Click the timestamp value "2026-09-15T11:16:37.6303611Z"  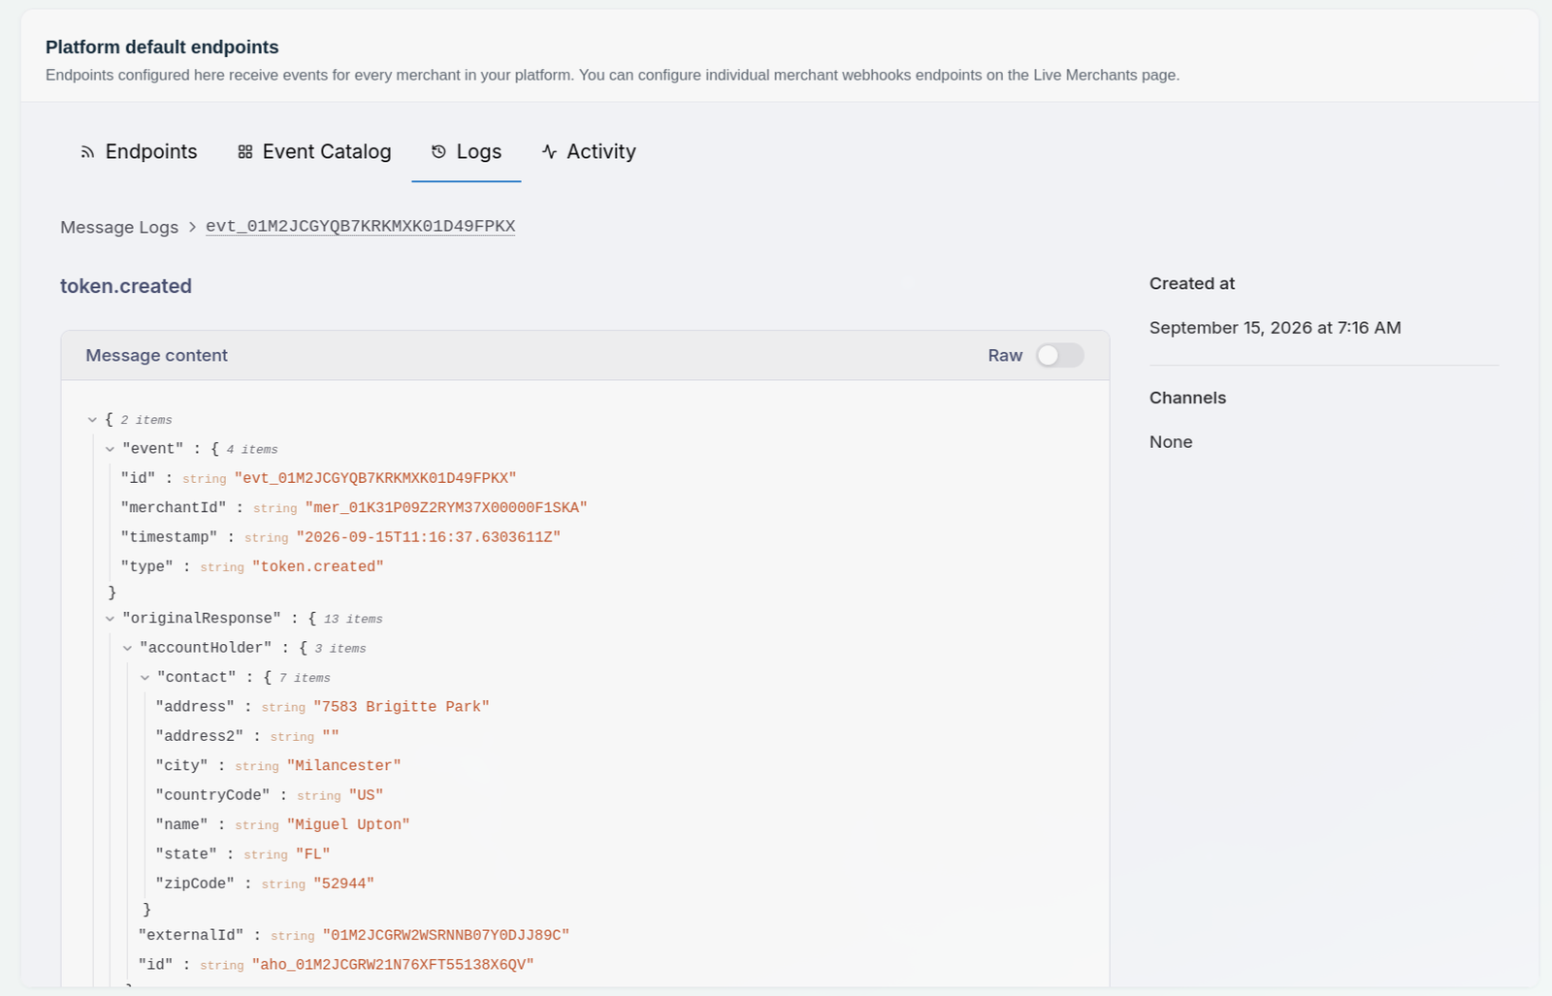coord(429,537)
